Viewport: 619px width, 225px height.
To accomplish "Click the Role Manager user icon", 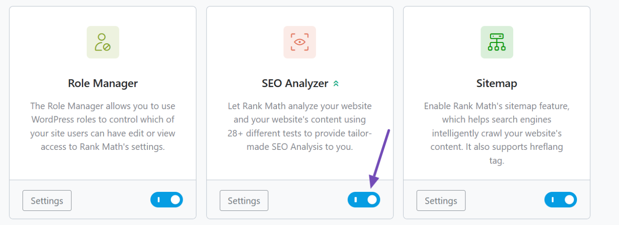I will pyautogui.click(x=103, y=42).
